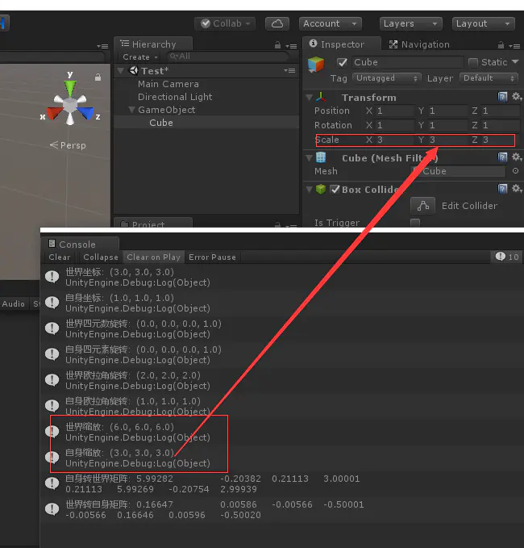Click the Transform component icon

(x=321, y=97)
